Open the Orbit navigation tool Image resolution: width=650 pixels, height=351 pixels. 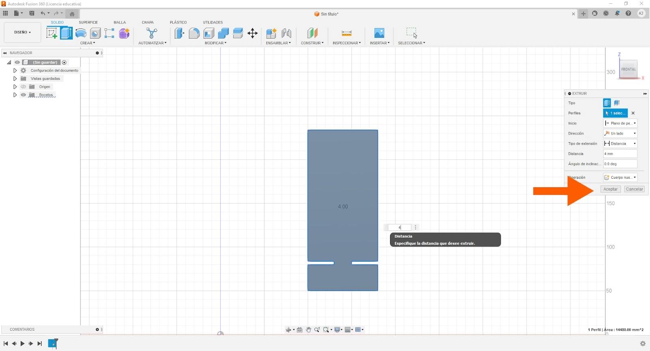[288, 330]
